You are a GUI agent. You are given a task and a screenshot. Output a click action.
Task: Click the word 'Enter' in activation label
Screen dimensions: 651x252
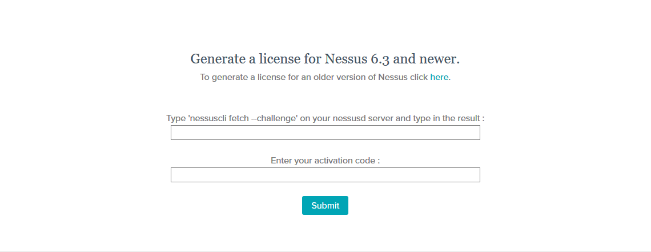point(282,161)
